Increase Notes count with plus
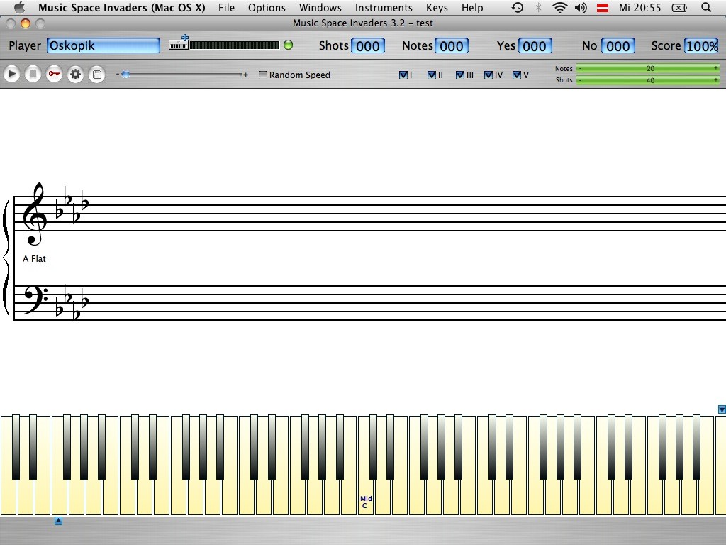The height and width of the screenshot is (545, 726). pos(716,68)
